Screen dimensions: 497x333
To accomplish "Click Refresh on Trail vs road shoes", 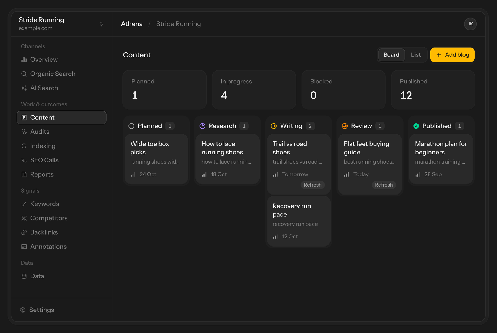I will (313, 185).
